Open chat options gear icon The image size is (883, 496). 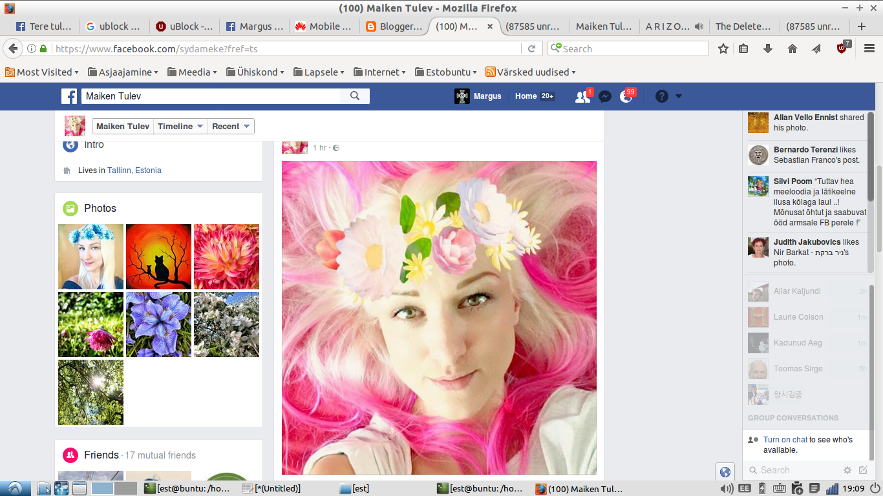click(847, 470)
